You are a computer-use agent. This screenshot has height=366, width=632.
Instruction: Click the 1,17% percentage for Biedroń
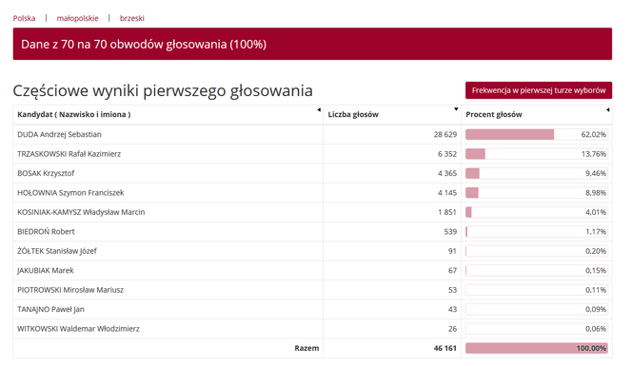[x=596, y=232]
